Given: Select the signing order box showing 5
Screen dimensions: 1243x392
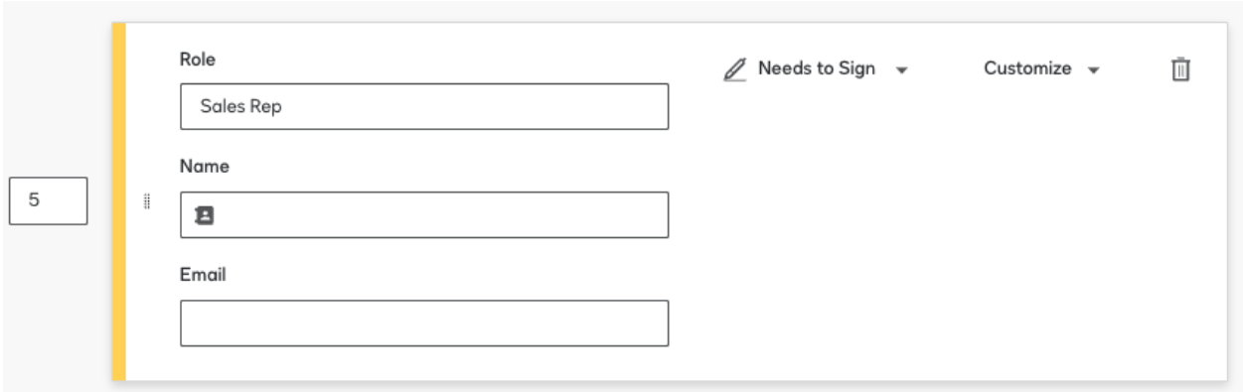Looking at the screenshot, I should click(x=48, y=200).
